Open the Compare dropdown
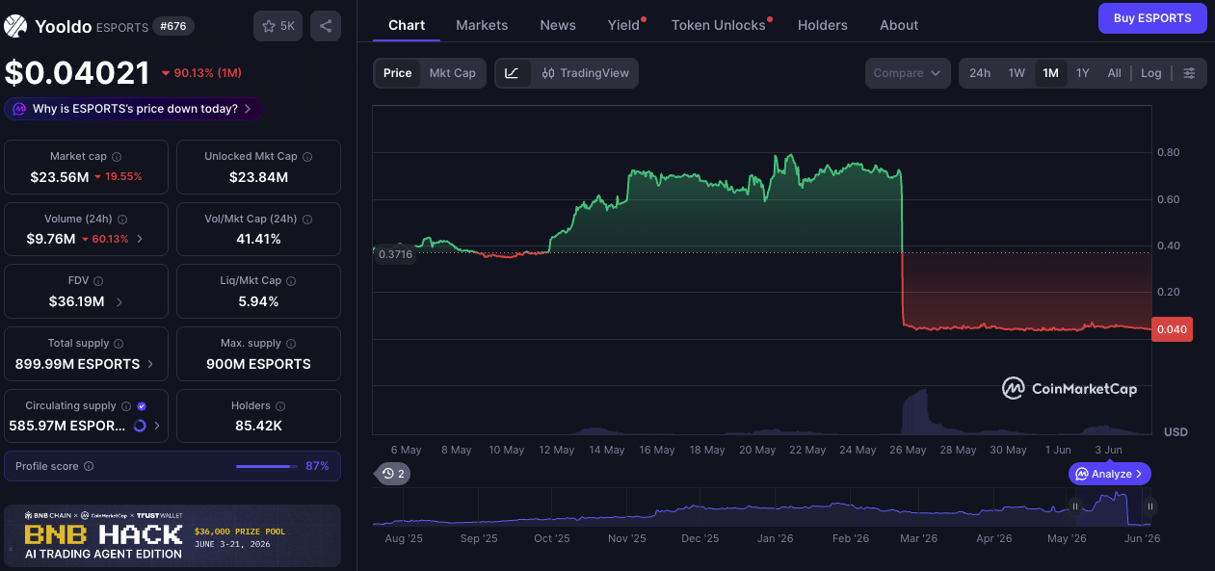The height and width of the screenshot is (571, 1215). tap(909, 73)
